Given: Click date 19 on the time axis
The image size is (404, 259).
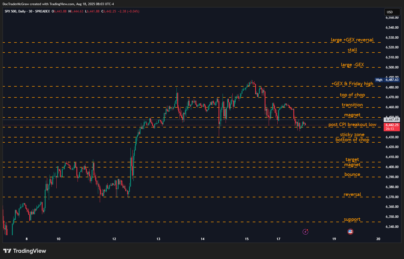Looking at the screenshot, I should point(334,239).
